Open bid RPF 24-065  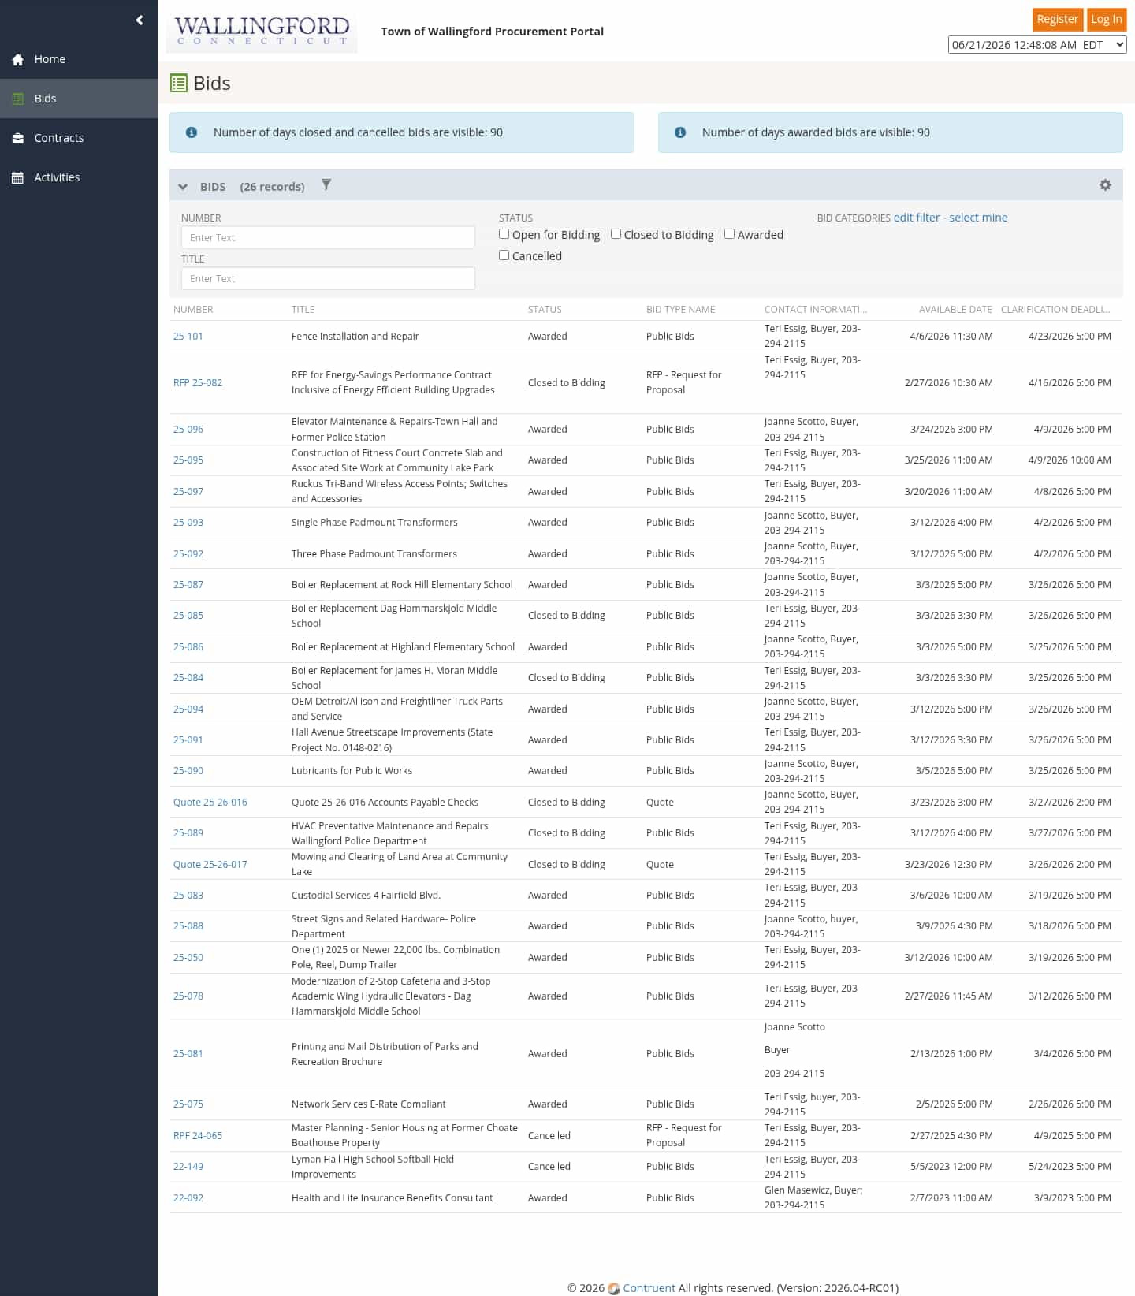click(198, 1136)
